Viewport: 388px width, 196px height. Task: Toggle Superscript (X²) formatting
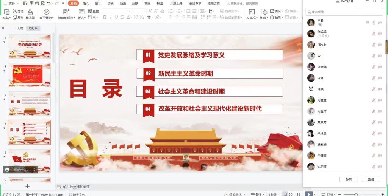pos(136,17)
